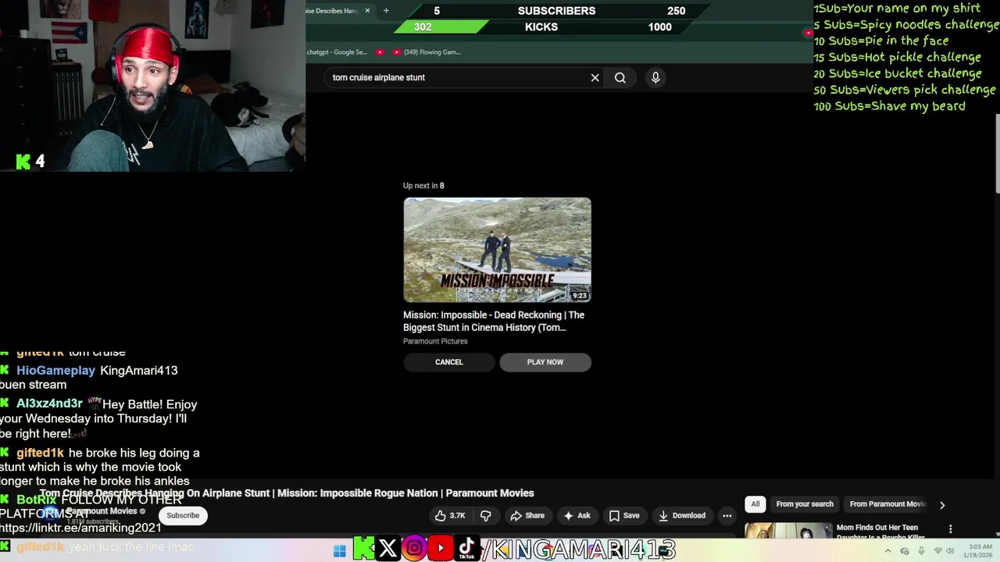Screen dimensions: 1000x562
Task: Open the linktr.ee/amariking2021 chat link
Action: (x=80, y=528)
